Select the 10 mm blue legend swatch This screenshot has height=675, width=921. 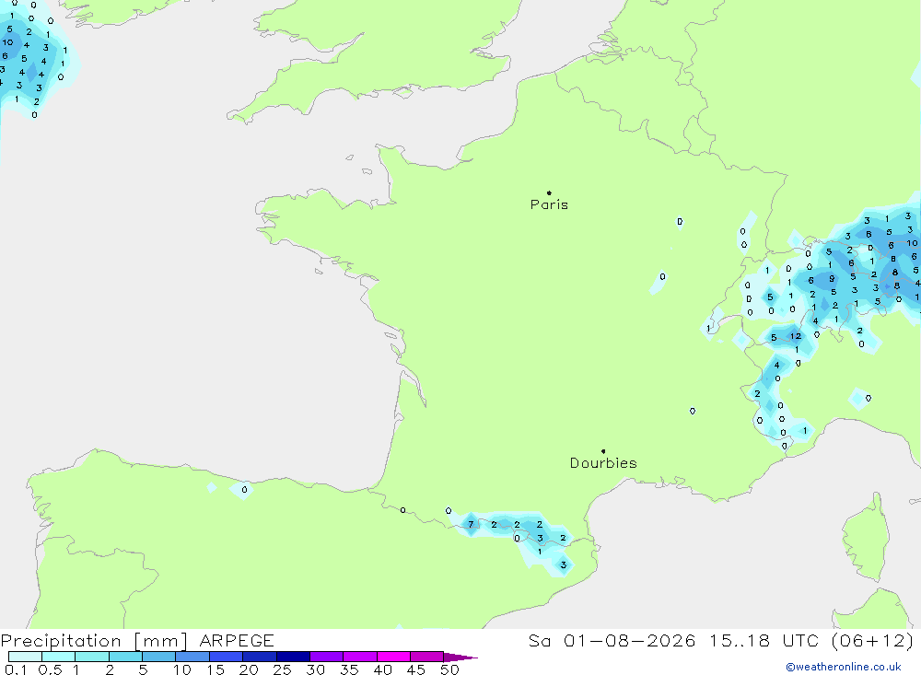(x=192, y=657)
